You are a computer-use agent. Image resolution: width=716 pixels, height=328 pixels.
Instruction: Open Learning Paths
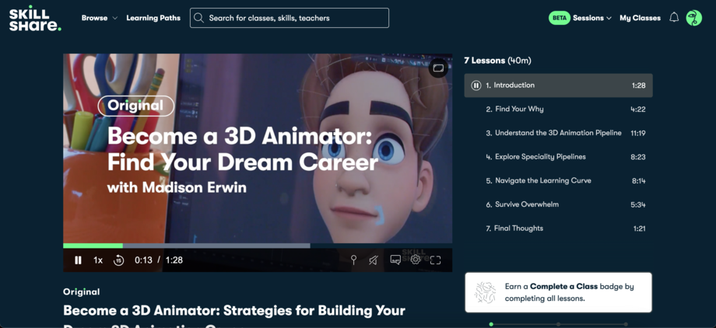coord(153,18)
